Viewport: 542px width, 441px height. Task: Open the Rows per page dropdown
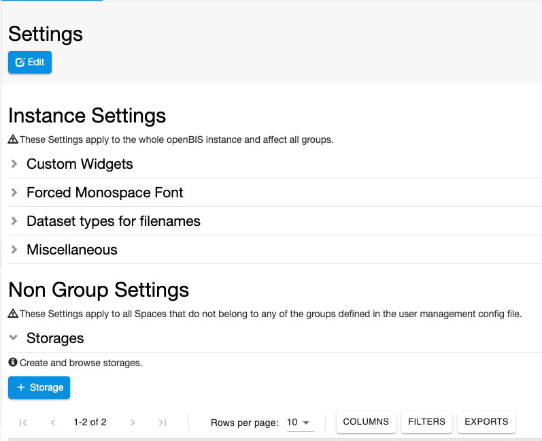click(x=300, y=423)
